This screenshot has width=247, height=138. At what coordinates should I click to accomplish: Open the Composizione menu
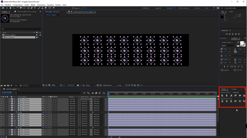(18, 5)
